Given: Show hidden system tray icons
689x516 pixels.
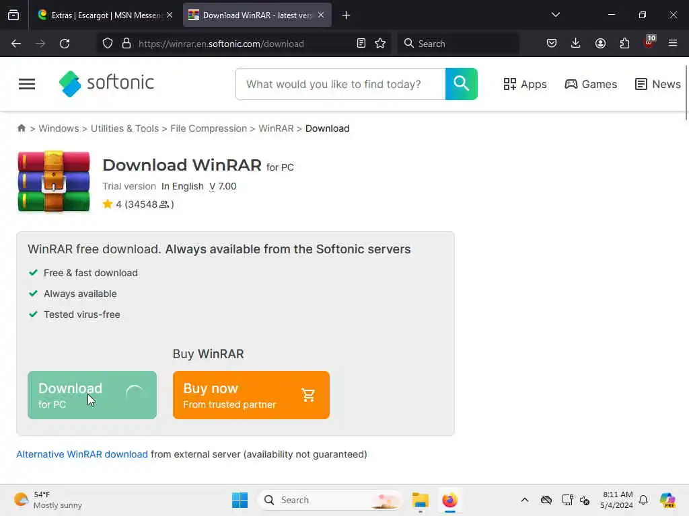Looking at the screenshot, I should pyautogui.click(x=525, y=500).
